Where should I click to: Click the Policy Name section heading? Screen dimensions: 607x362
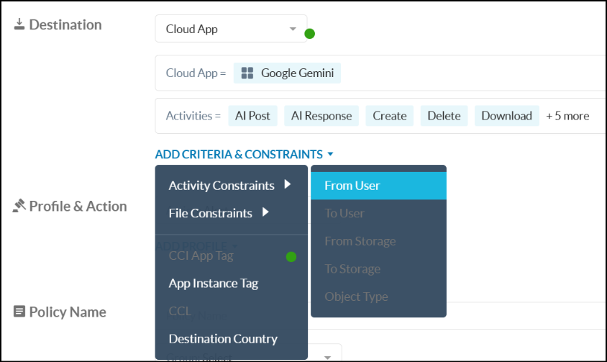click(68, 312)
